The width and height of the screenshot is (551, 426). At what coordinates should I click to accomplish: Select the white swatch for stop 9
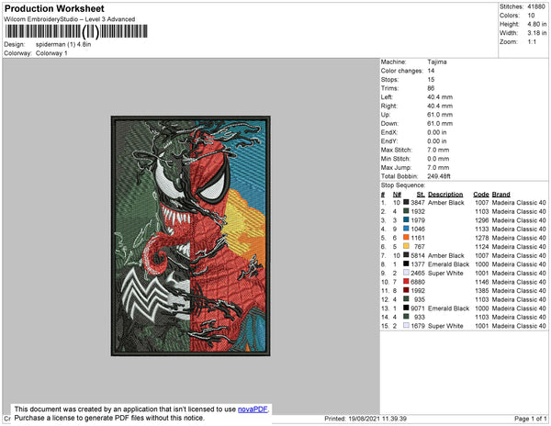[x=406, y=273]
